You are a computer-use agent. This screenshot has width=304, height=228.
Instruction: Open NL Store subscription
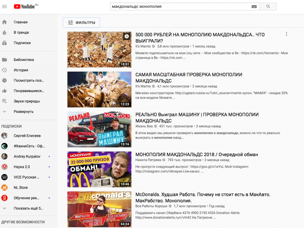(x=20, y=188)
